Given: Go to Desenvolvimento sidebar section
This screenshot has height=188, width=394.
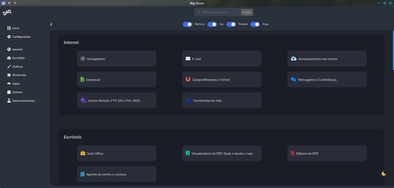Looking at the screenshot, I should pos(23,101).
